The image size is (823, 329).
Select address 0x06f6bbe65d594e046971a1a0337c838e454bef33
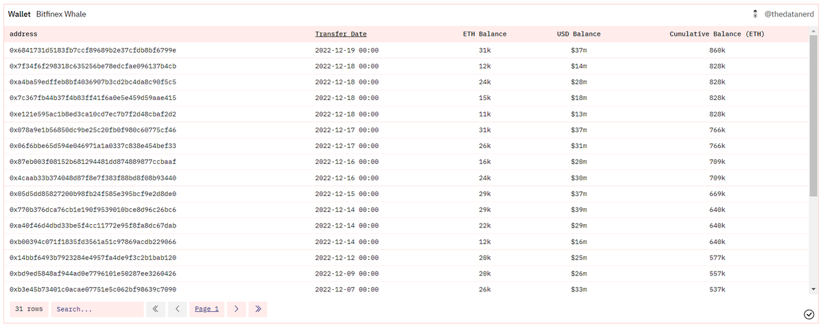(93, 145)
